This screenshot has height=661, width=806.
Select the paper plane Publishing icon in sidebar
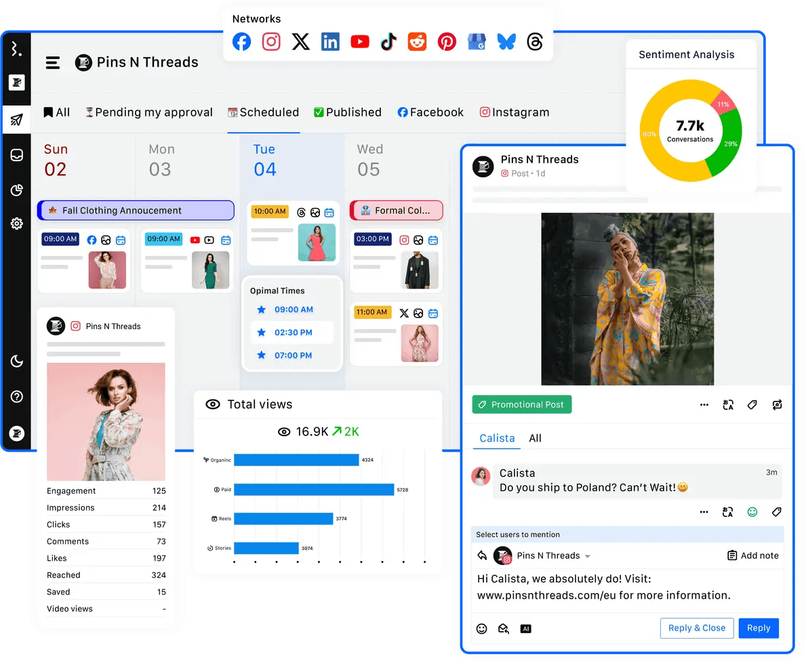point(17,119)
